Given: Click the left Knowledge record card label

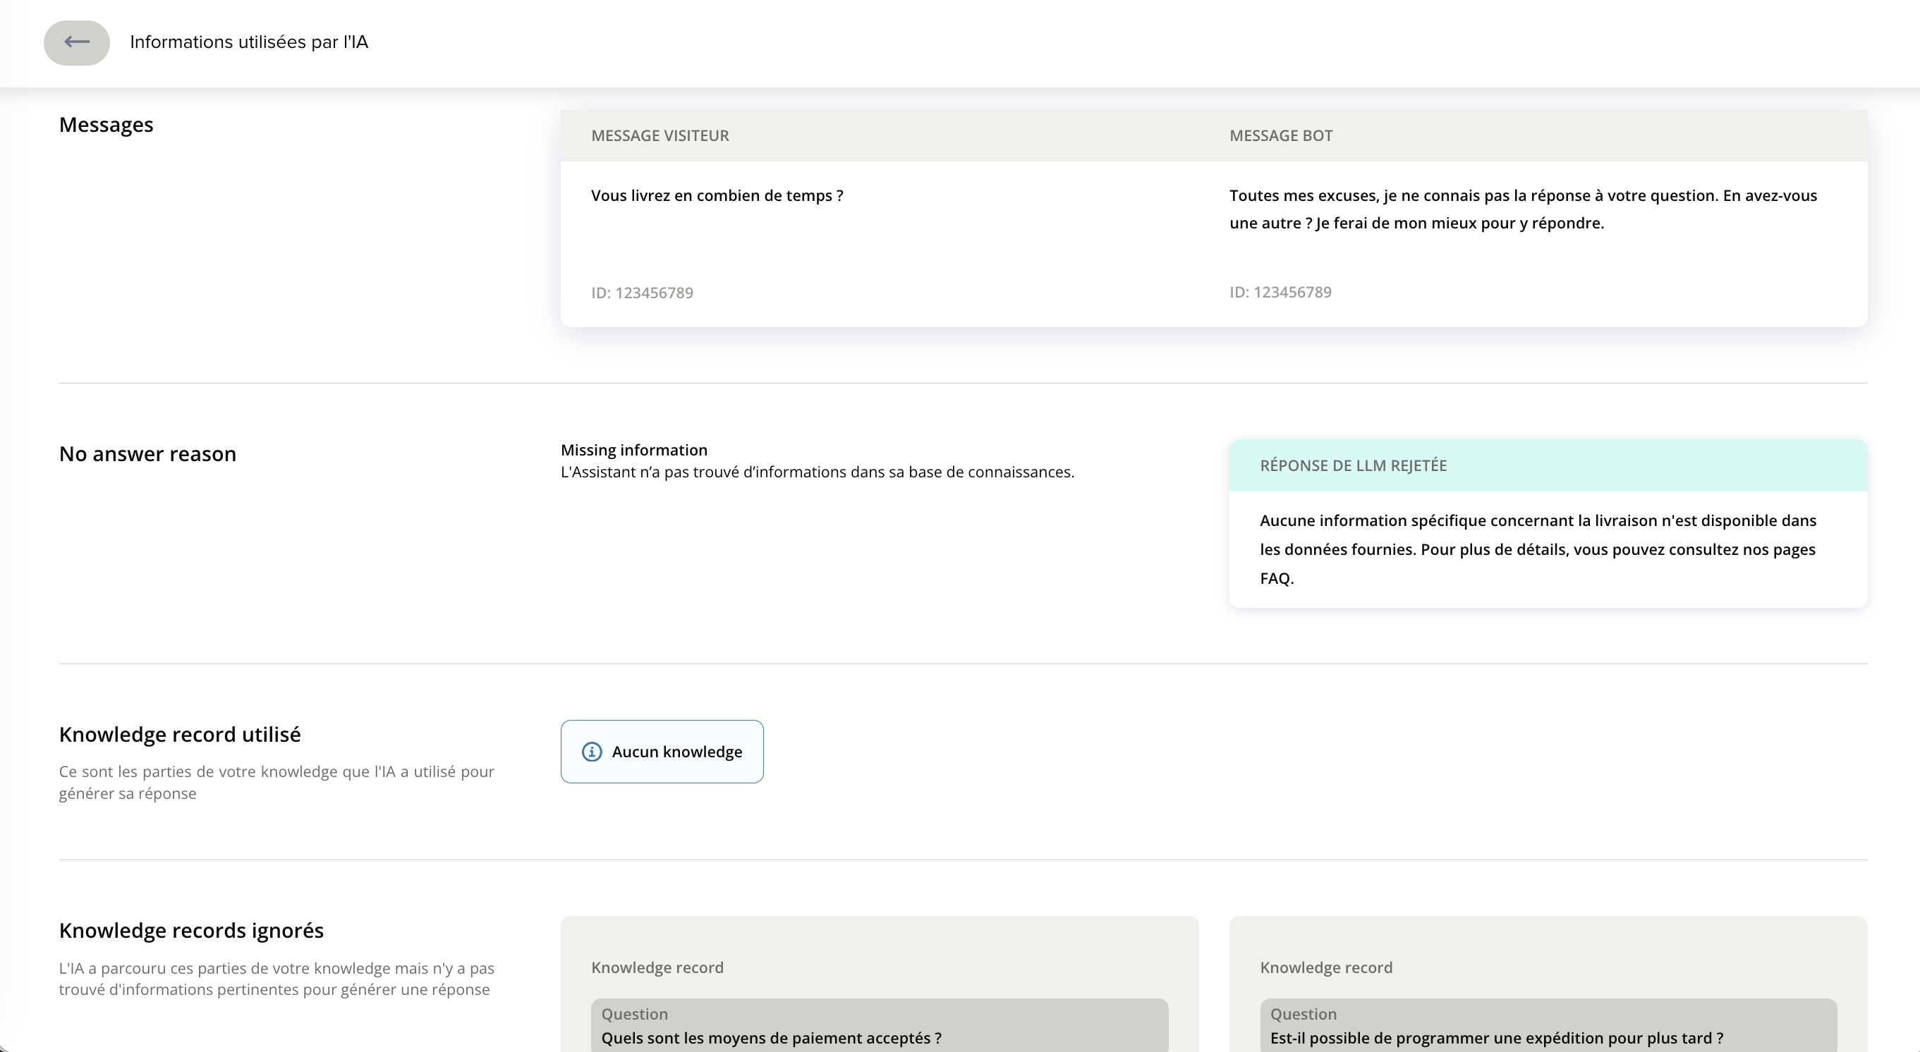Looking at the screenshot, I should point(657,967).
